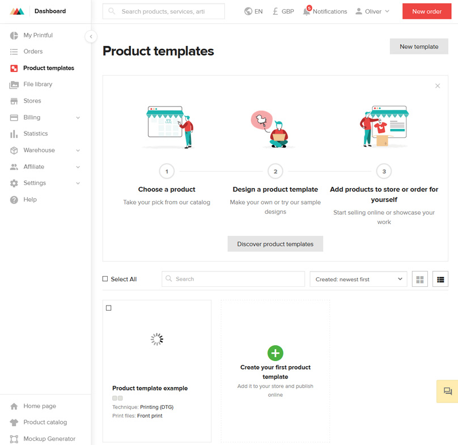Open the notifications bell icon
458x445 pixels.
coord(307,11)
